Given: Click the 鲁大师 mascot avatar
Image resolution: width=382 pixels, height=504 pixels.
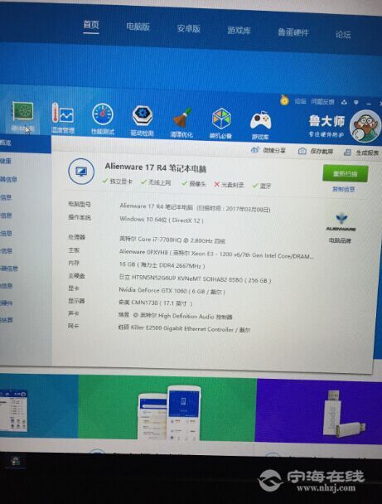Looking at the screenshot, I should pos(365,126).
